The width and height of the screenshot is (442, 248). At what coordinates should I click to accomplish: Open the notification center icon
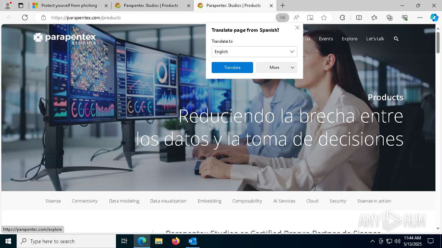431,241
